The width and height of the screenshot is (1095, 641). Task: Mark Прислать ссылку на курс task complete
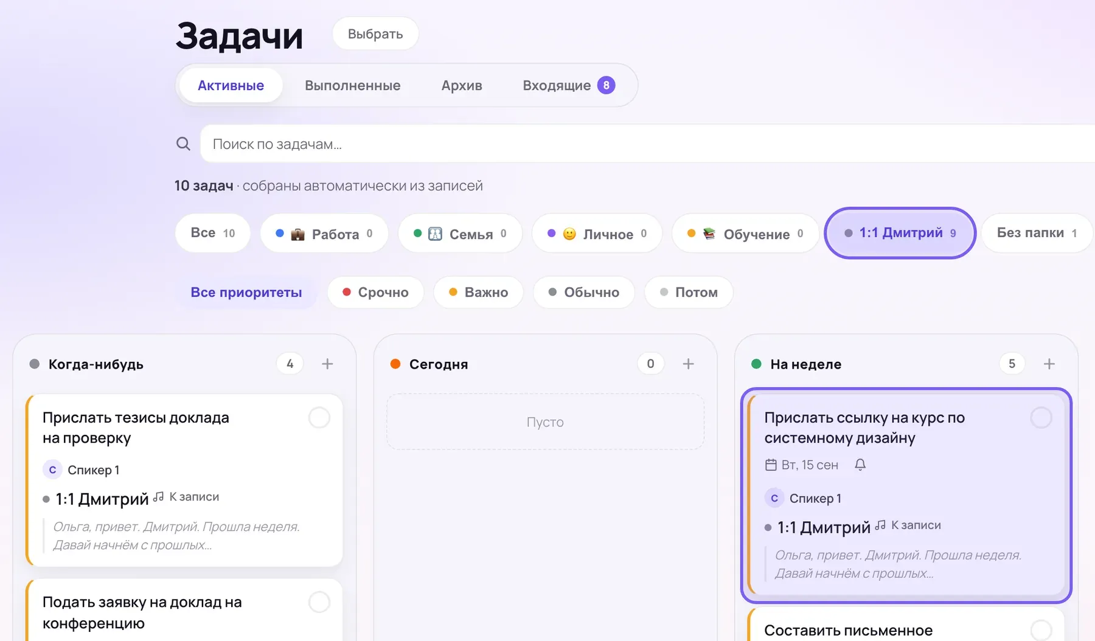point(1041,418)
